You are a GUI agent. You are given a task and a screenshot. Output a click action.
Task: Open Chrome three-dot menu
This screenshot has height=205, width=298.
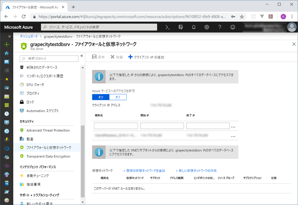coord(292,17)
